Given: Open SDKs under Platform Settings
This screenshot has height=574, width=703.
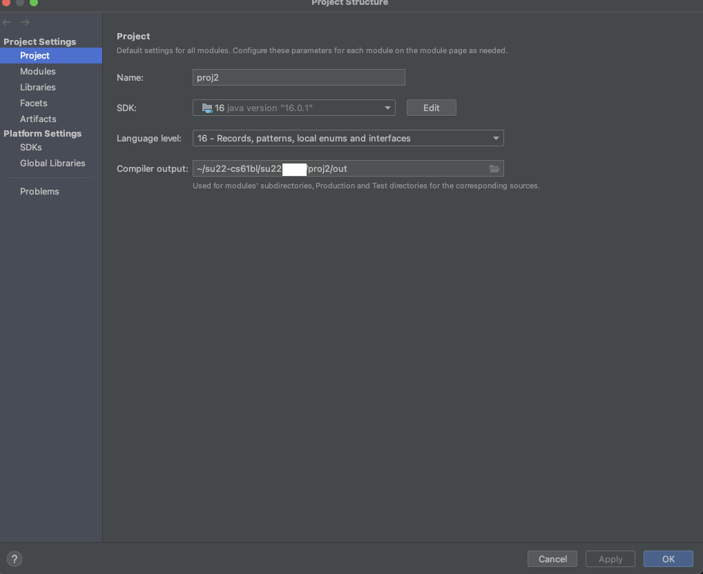Looking at the screenshot, I should point(31,148).
